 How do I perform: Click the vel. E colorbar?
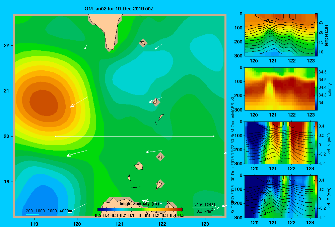coord(316,197)
